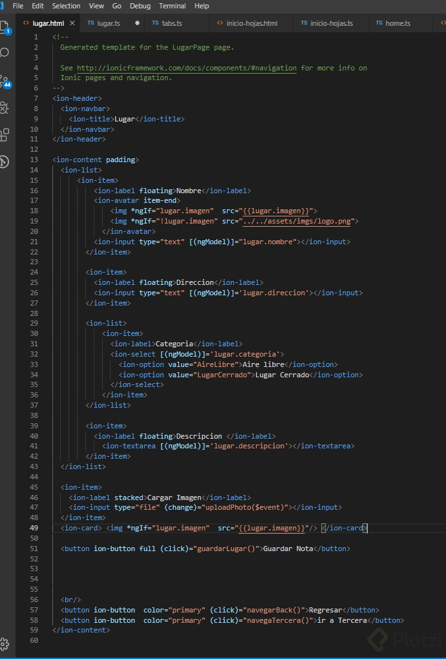Screen dimensions: 446x659
Task: Click 'Descripcion' label text on line 40
Action: point(199,436)
